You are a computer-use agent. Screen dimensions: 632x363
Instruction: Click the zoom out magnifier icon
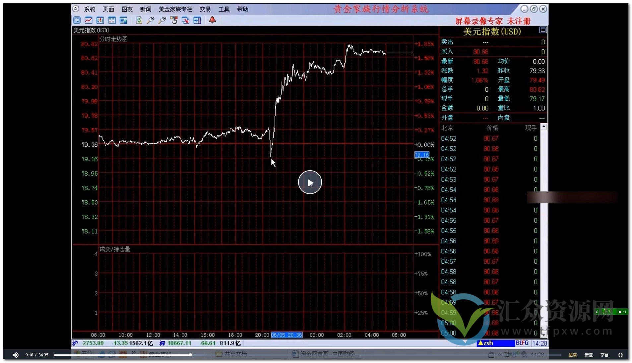pos(162,21)
